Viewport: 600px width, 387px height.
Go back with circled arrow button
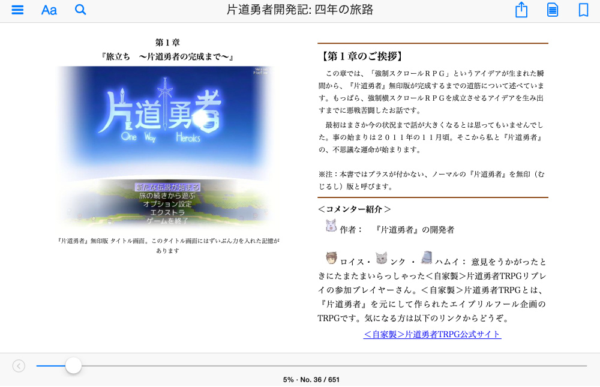(x=19, y=366)
